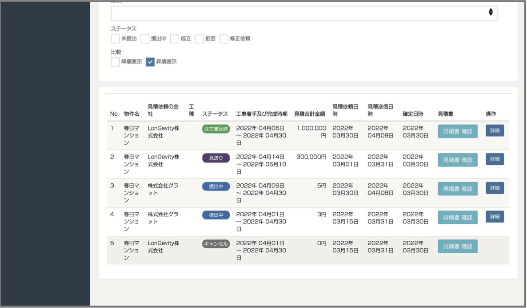Check the 修正依頼 filter checkbox

click(224, 39)
